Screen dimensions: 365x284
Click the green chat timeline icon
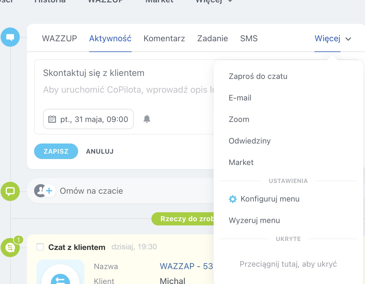(x=10, y=191)
